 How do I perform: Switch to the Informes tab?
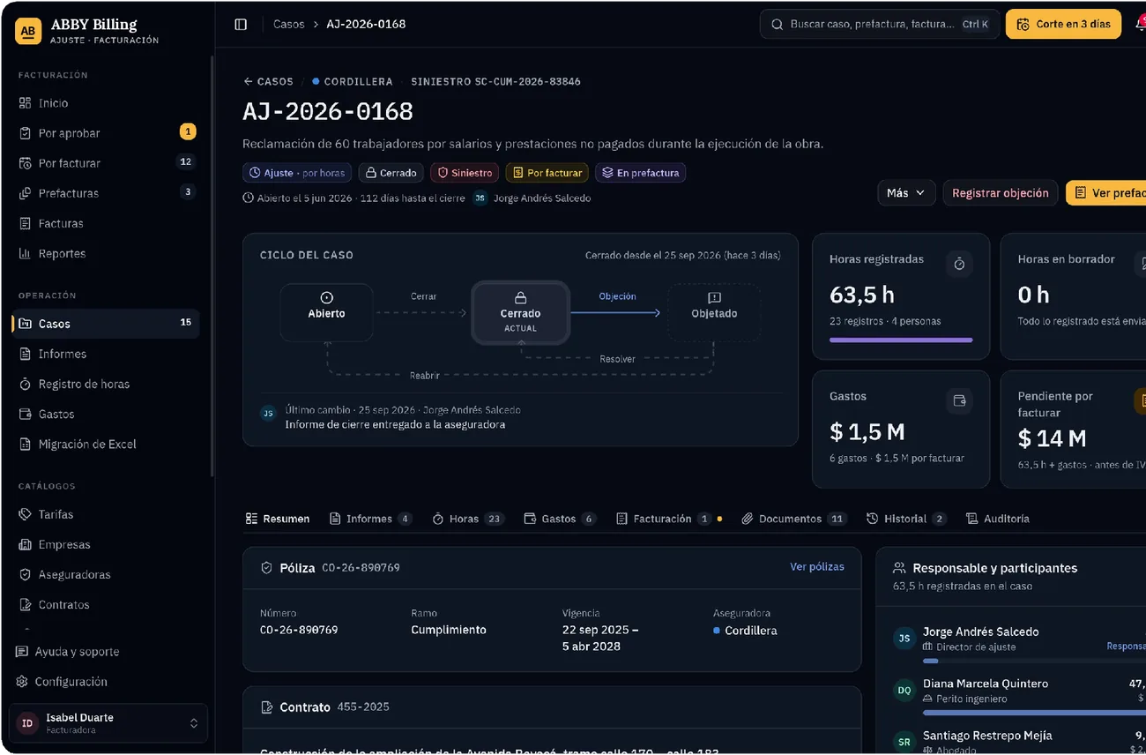[370, 519]
